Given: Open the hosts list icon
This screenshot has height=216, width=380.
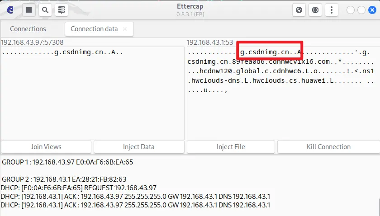Looking at the screenshot, I should (61, 10).
